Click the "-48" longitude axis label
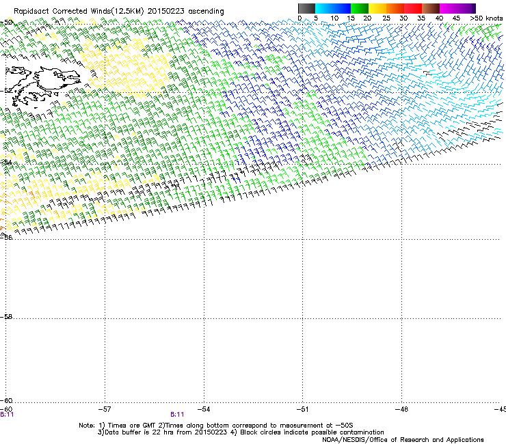This screenshot has height=444, width=506. [x=401, y=409]
